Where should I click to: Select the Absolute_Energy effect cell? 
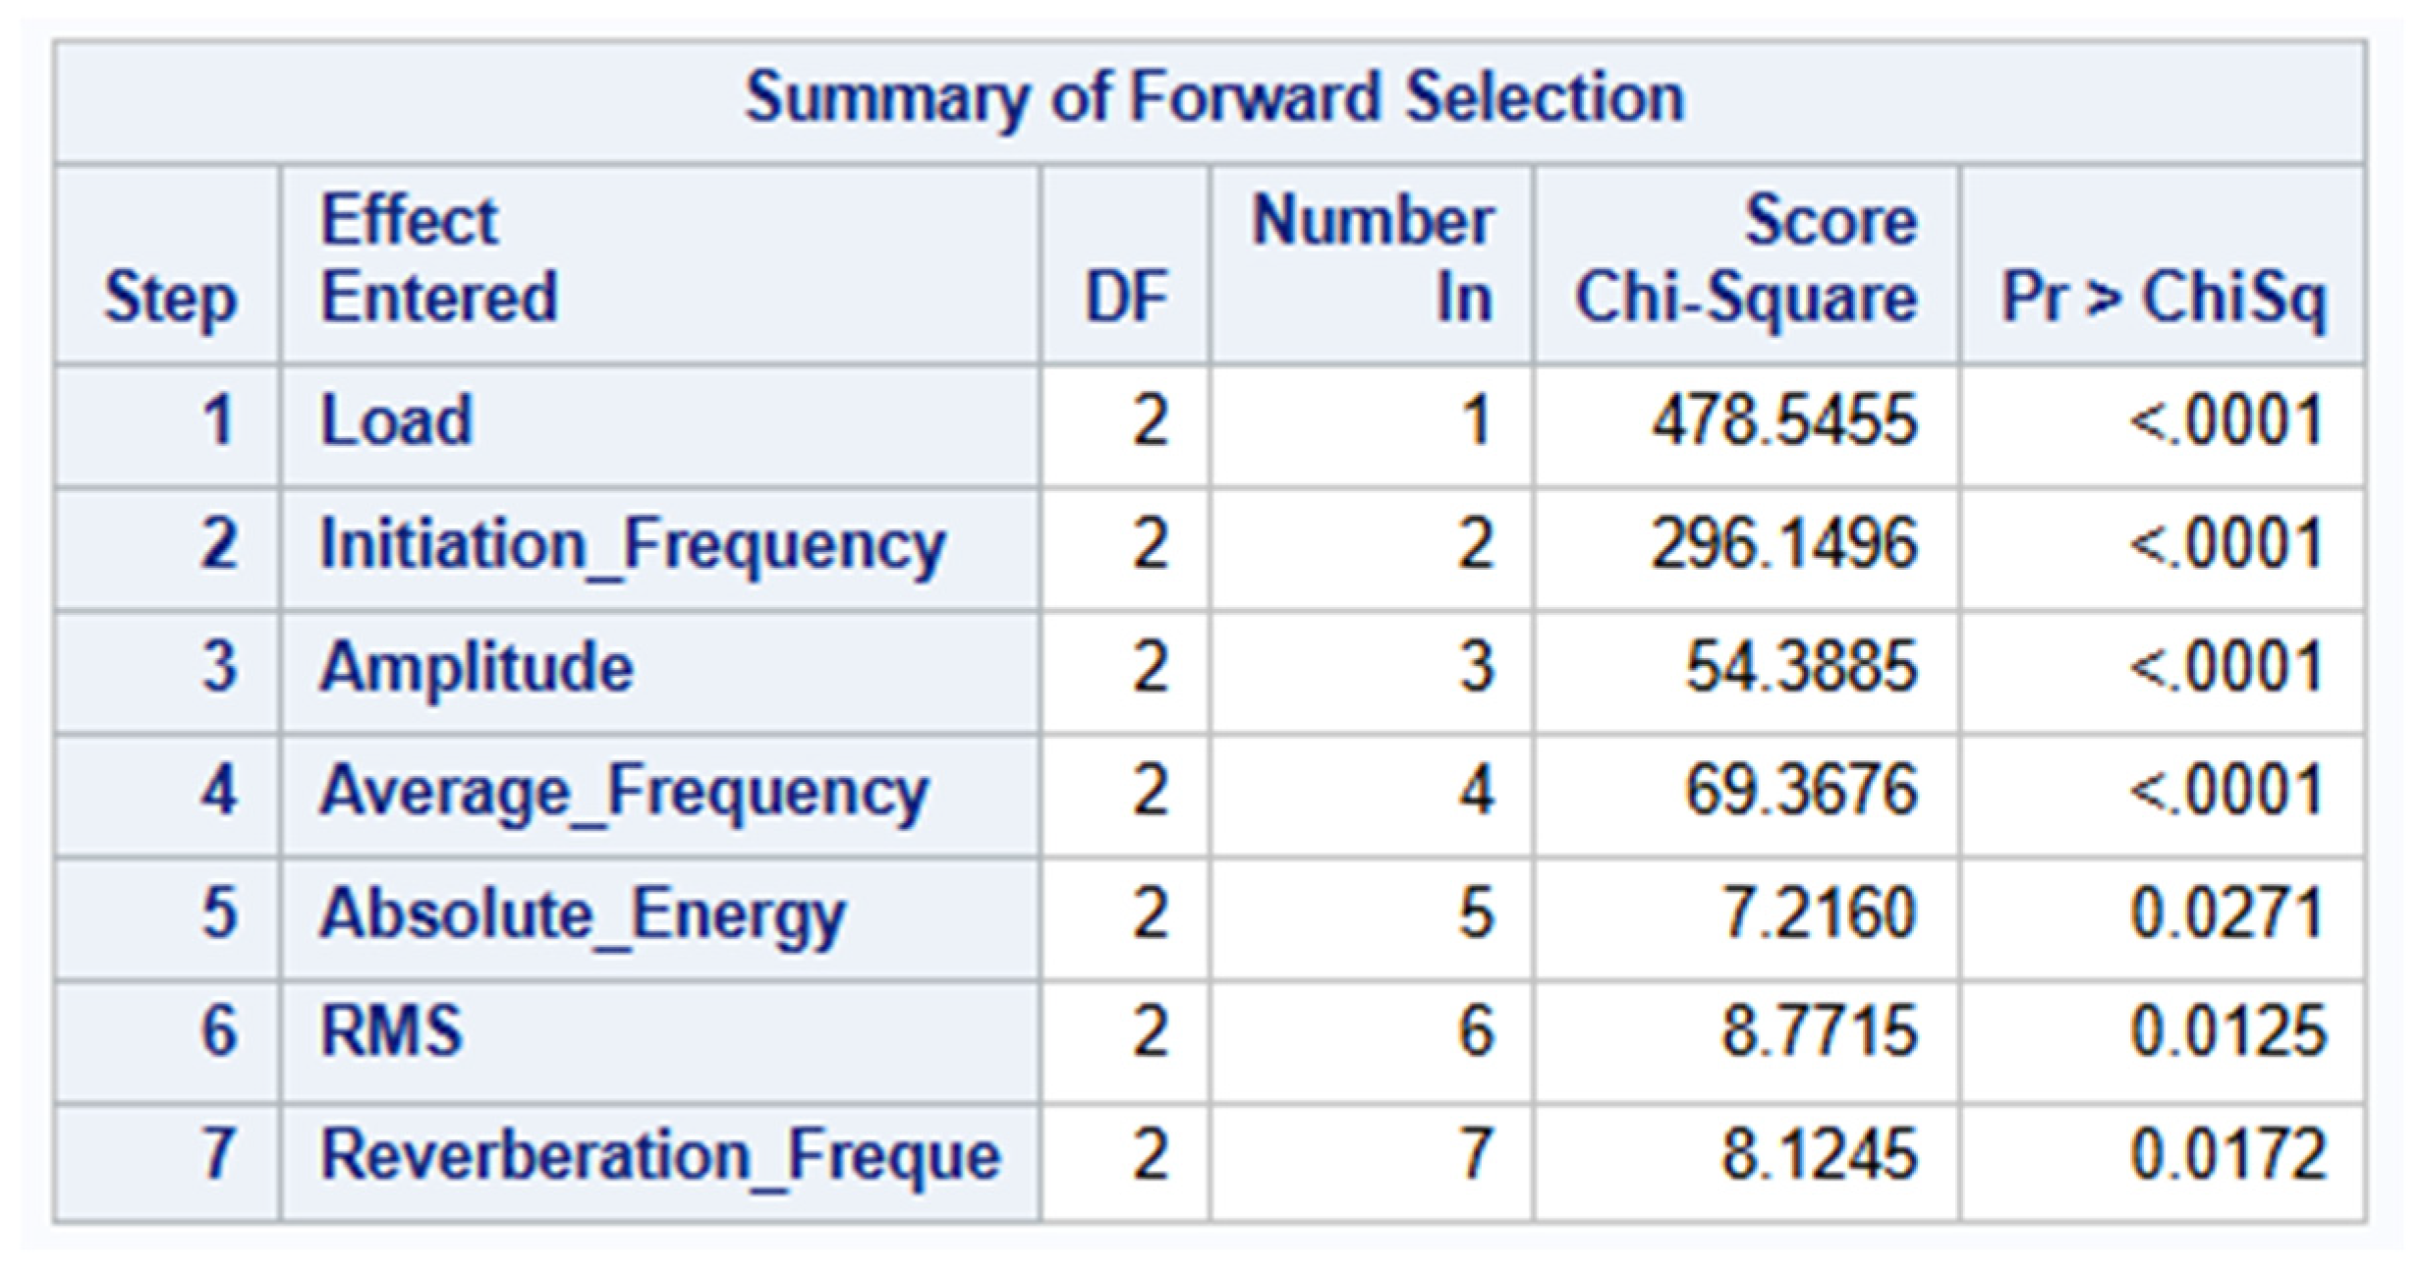pyautogui.click(x=659, y=916)
